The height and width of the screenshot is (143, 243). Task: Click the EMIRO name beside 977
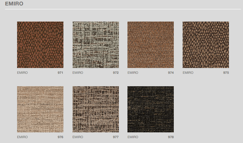click(78, 137)
